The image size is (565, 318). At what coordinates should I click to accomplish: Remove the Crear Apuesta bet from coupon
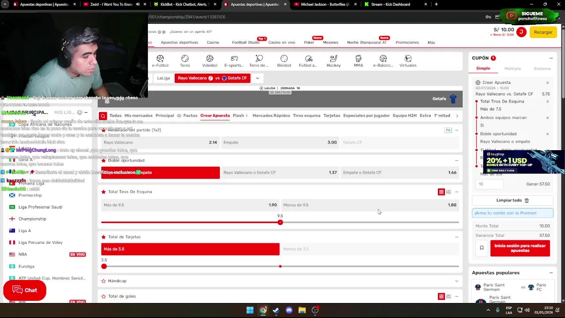(x=547, y=83)
